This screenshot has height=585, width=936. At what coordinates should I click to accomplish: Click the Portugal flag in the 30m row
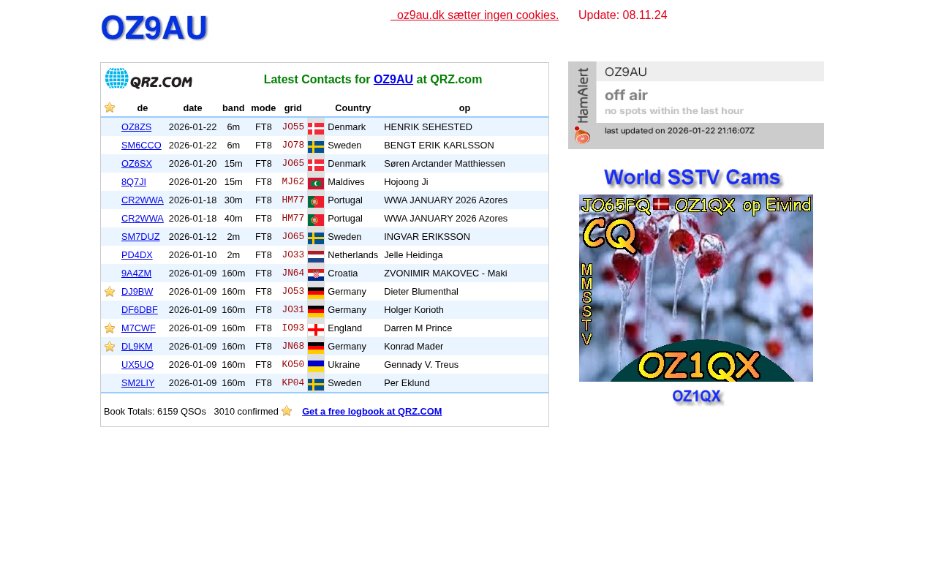pos(316,201)
